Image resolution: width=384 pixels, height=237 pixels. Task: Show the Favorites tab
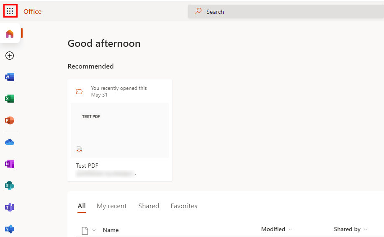point(184,206)
